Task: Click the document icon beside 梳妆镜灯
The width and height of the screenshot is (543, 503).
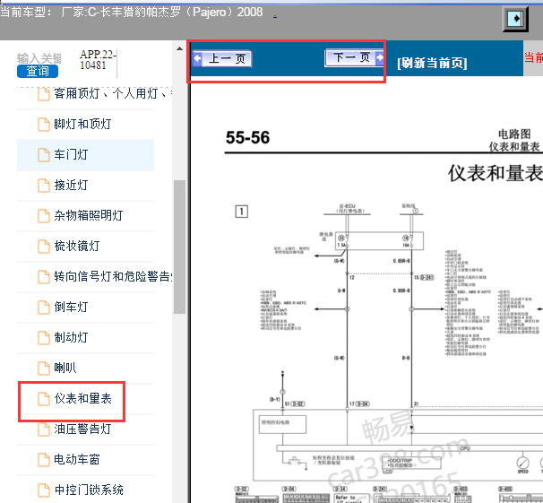Action: tap(44, 247)
